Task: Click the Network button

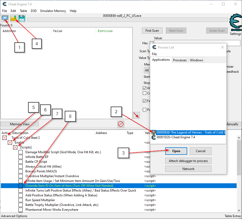Action: (x=188, y=169)
